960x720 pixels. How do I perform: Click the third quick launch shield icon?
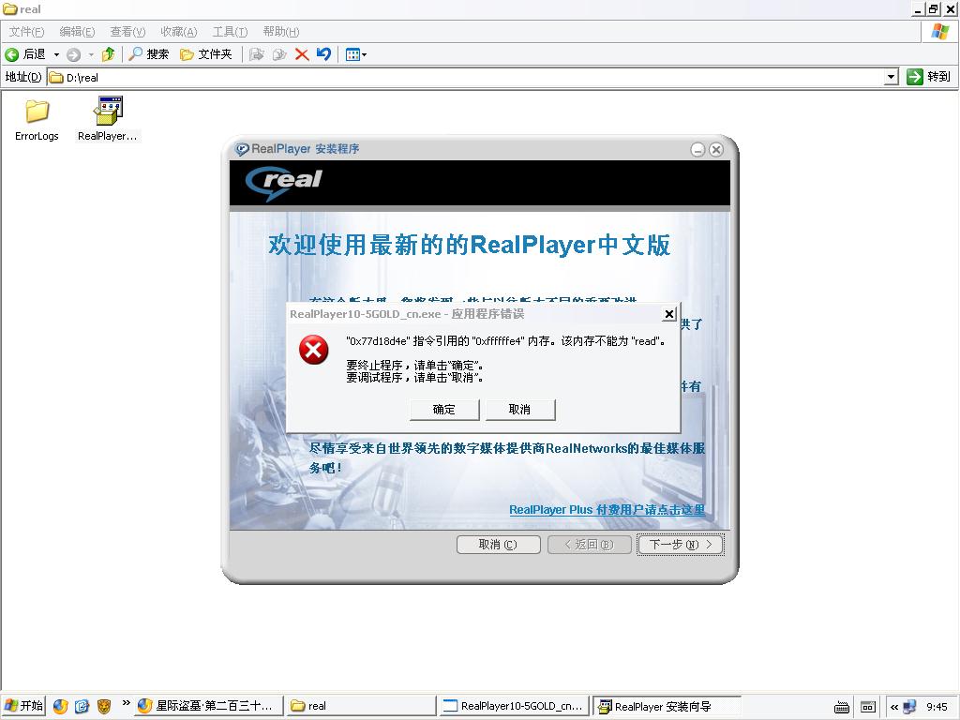(104, 707)
